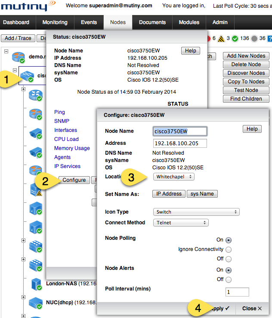This screenshot has width=272, height=318.
Task: Click Find Children button
Action: (246, 99)
